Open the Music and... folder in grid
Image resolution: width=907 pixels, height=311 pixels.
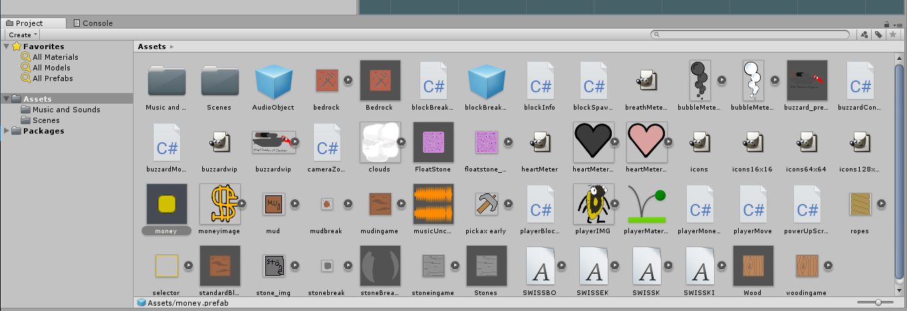[x=166, y=81]
